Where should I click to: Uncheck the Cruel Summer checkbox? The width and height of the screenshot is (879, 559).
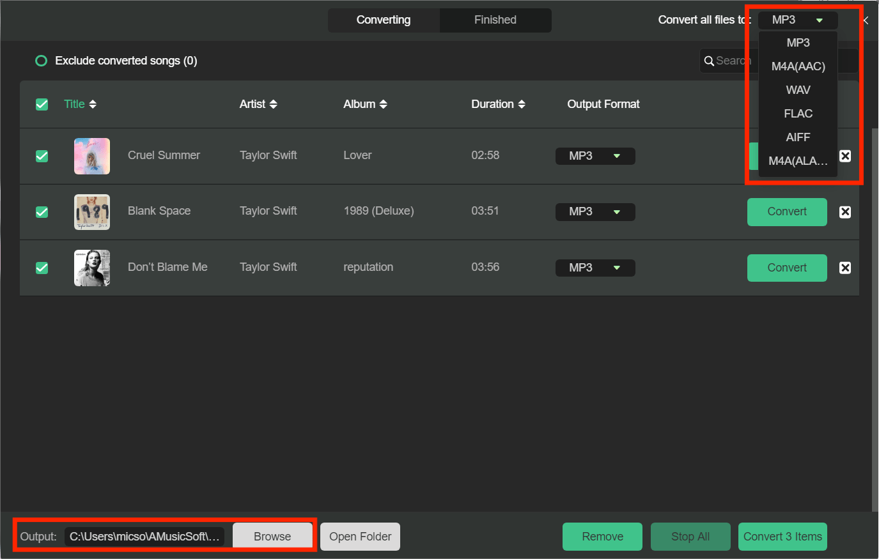point(42,156)
